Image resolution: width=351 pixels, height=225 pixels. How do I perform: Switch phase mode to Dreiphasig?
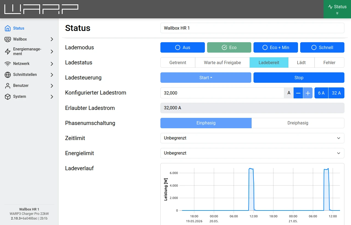(298, 123)
